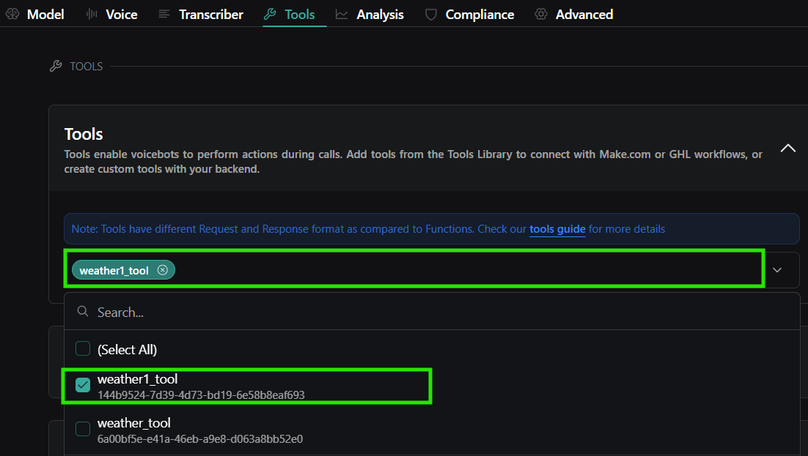The width and height of the screenshot is (808, 456).
Task: Click the weather_tool option label
Action: 134,423
